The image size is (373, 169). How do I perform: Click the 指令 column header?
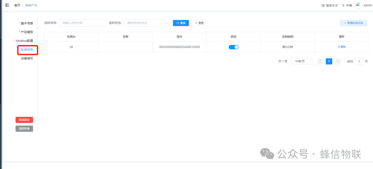click(x=179, y=37)
